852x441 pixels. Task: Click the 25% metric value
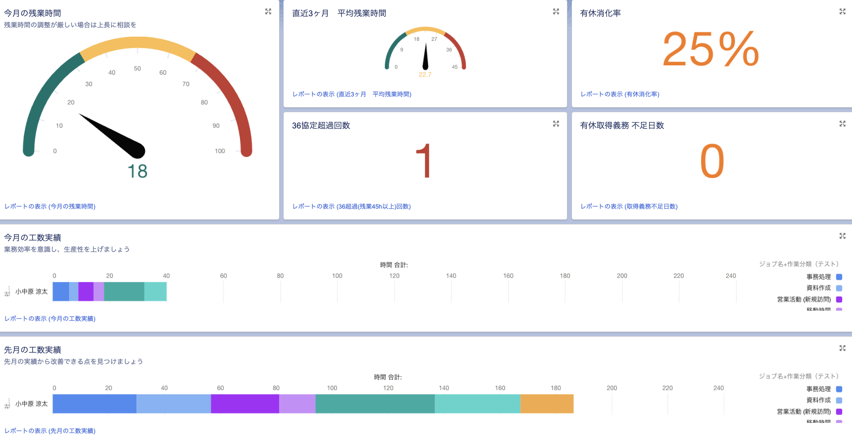(x=710, y=49)
